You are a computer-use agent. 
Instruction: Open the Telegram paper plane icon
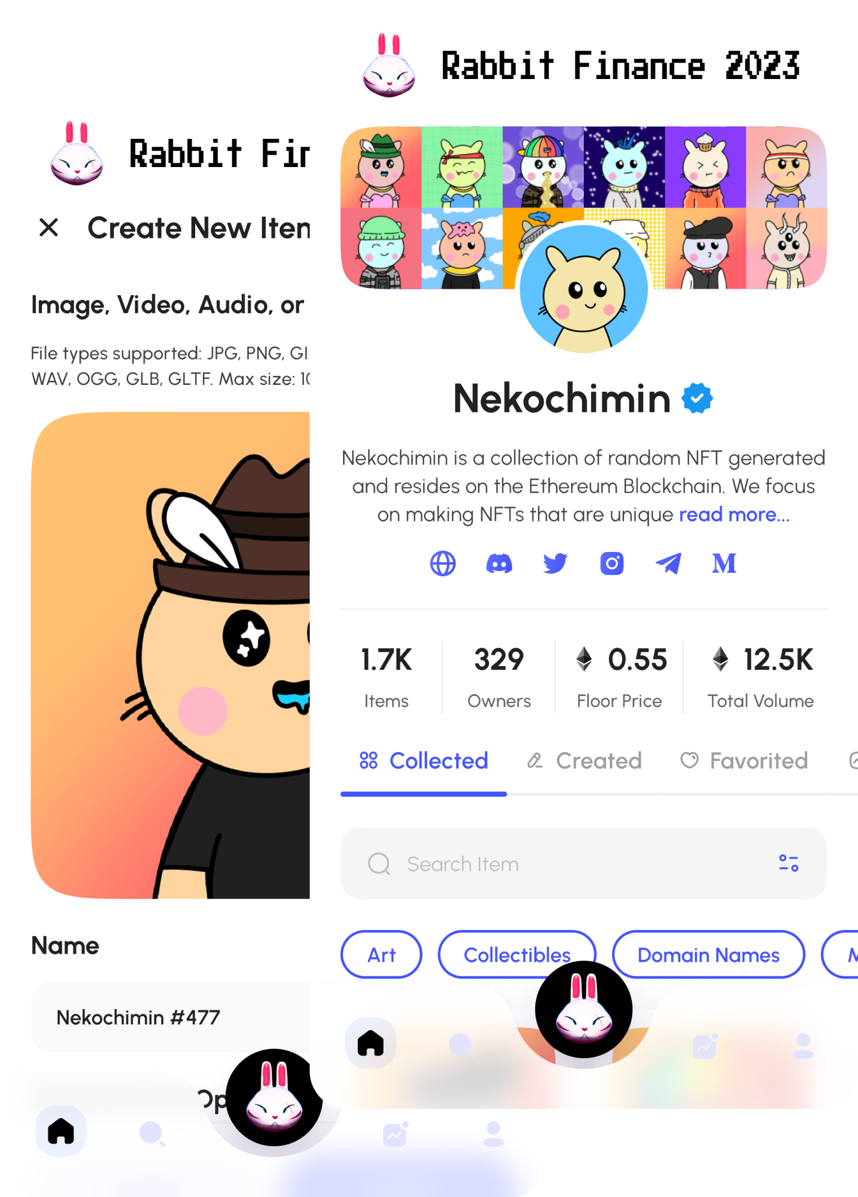click(668, 563)
